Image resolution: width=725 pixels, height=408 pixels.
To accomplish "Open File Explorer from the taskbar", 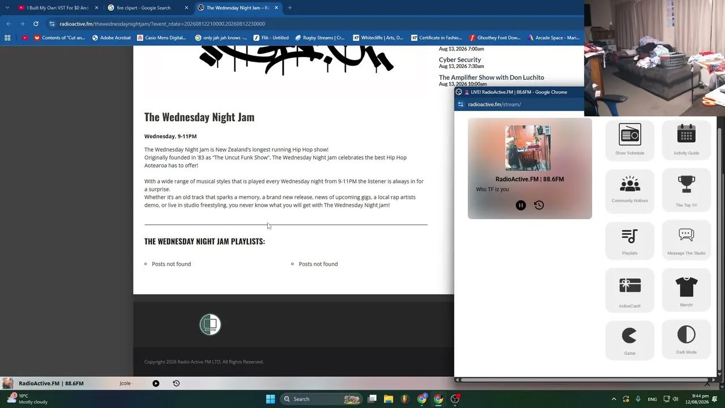I will (x=389, y=399).
